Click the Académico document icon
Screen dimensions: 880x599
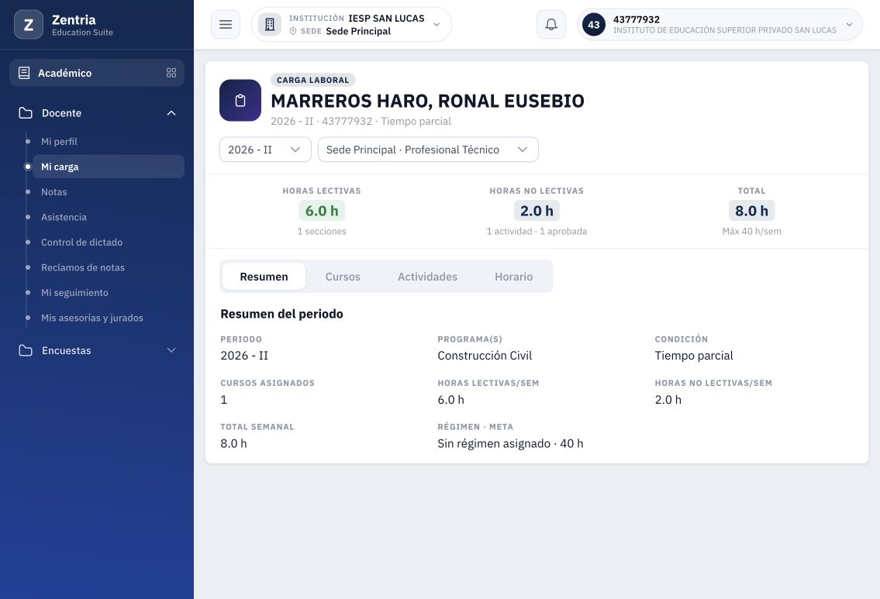(24, 73)
